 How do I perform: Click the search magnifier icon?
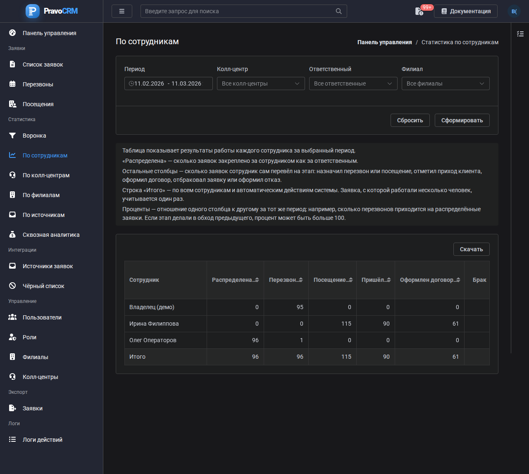[x=338, y=11]
